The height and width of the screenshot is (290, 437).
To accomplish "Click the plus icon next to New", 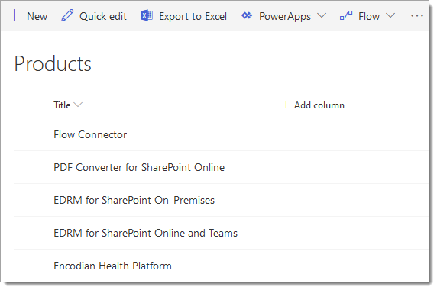I will tap(15, 15).
